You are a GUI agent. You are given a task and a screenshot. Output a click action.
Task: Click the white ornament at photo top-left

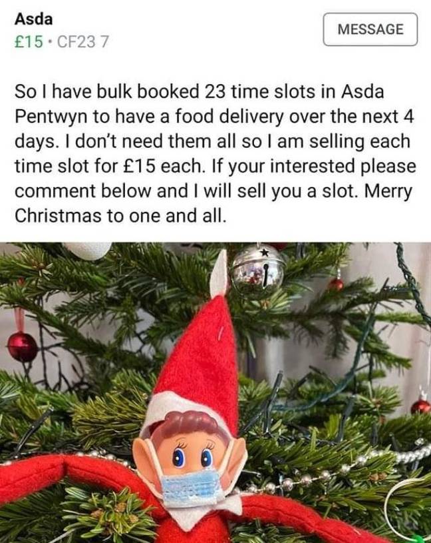click(x=88, y=250)
